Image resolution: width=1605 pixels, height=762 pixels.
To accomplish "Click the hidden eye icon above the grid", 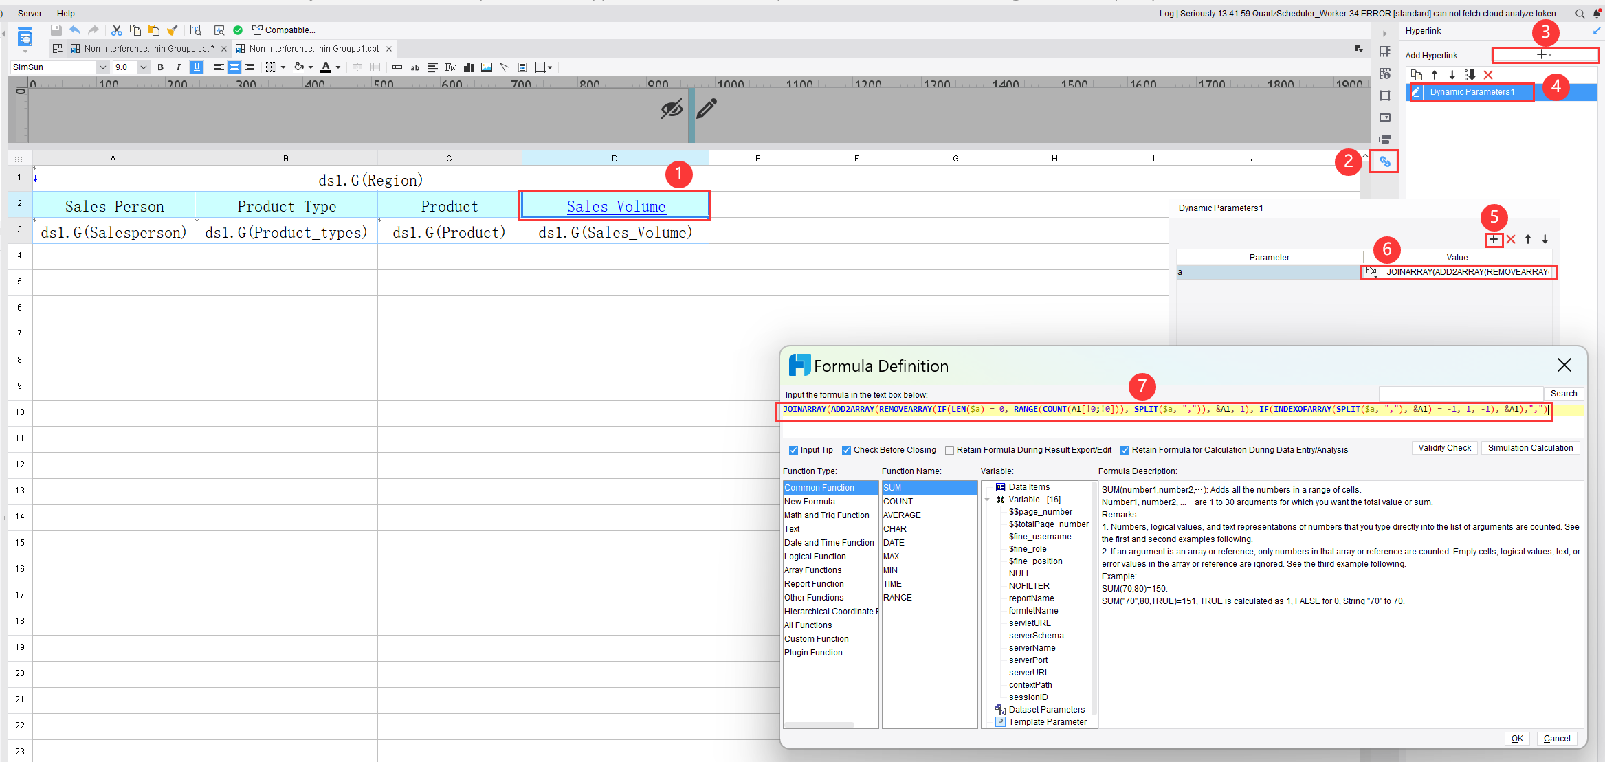I will click(x=672, y=109).
